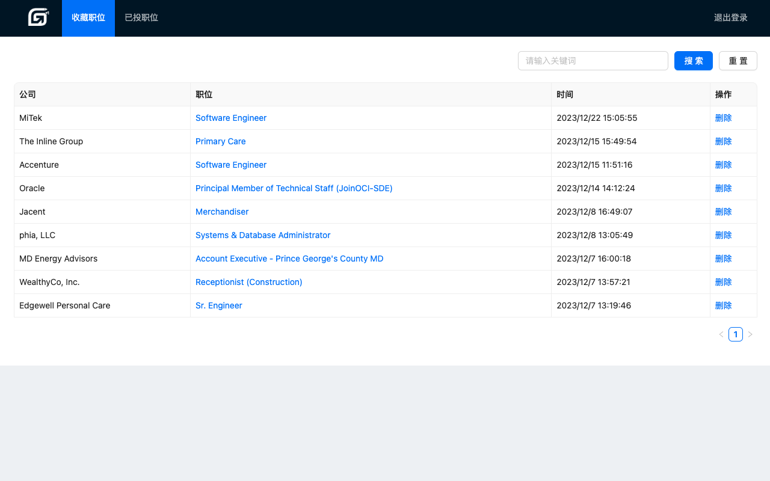
Task: Select the phia, LLC company cell
Action: tap(102, 235)
